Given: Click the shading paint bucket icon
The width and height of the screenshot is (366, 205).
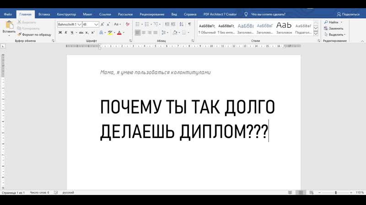Looking at the screenshot, I should click(175, 32).
